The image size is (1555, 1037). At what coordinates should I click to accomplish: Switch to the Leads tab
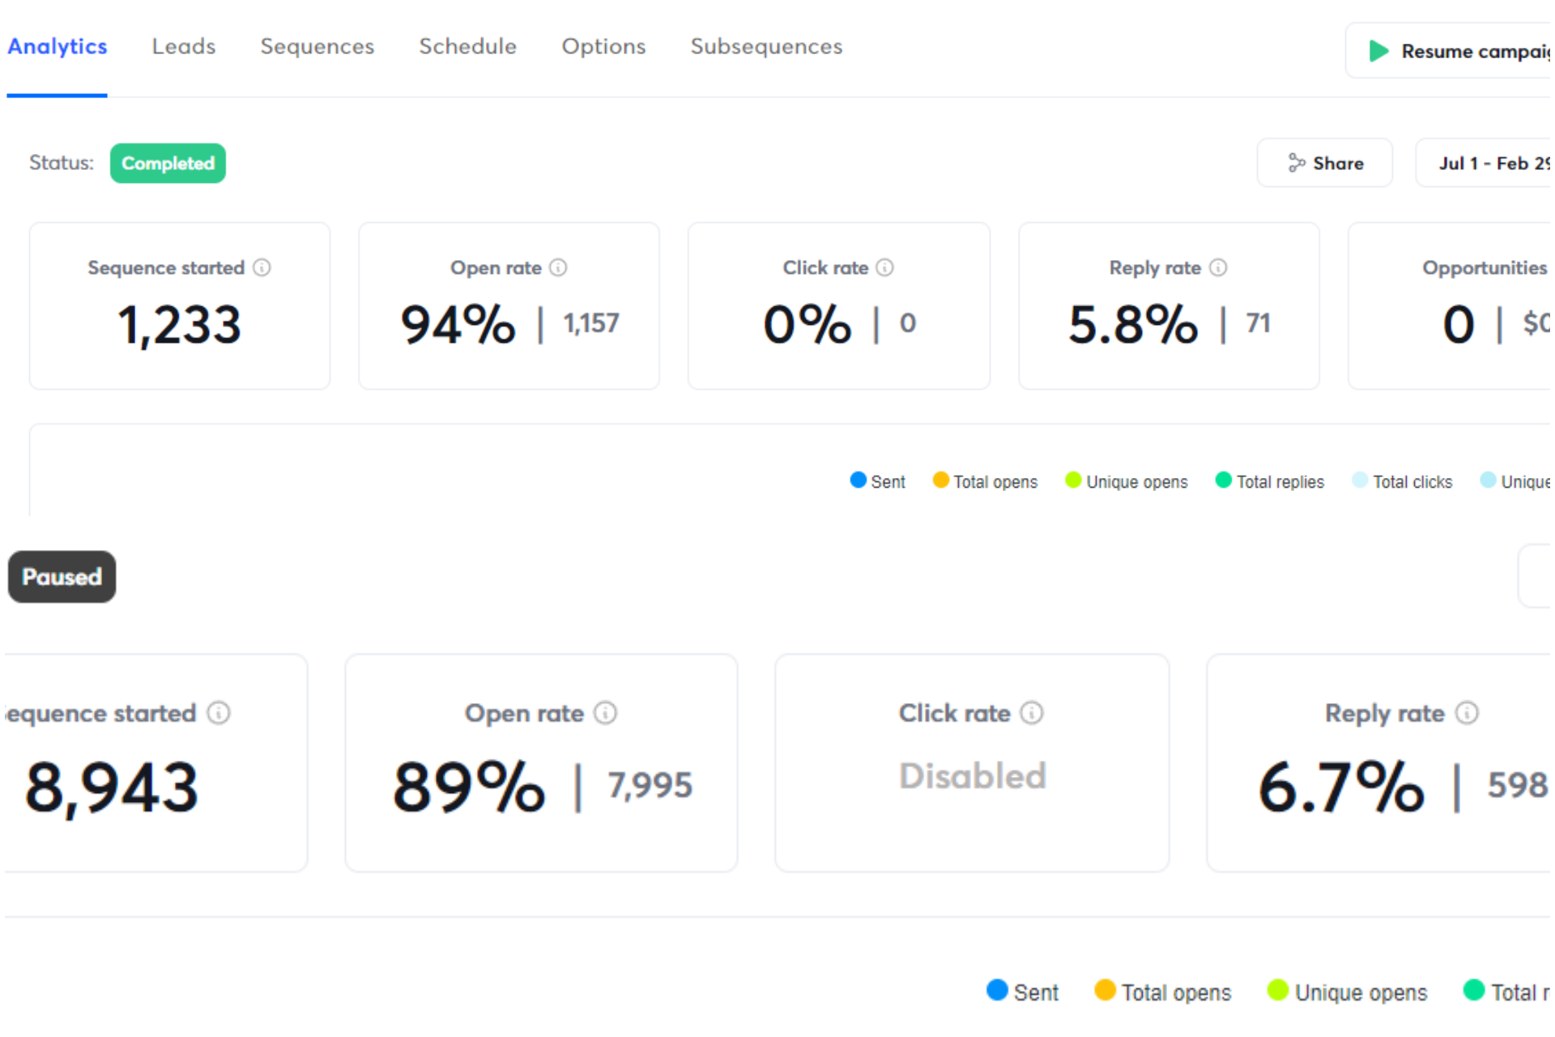pyautogui.click(x=183, y=46)
